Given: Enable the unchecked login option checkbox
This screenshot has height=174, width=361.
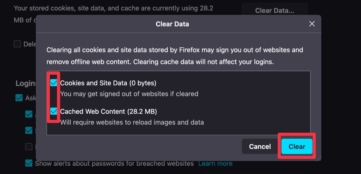Looking at the screenshot, I should (29, 147).
